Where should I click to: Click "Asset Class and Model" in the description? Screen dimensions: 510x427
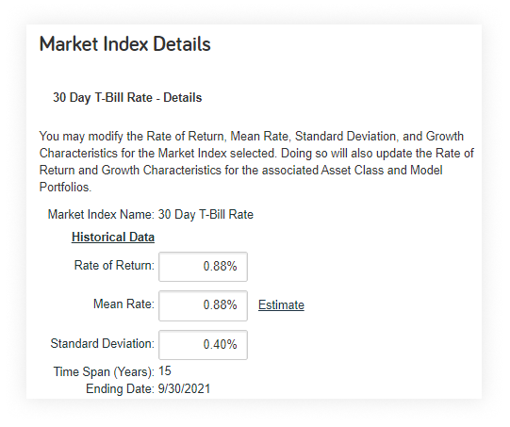382,171
